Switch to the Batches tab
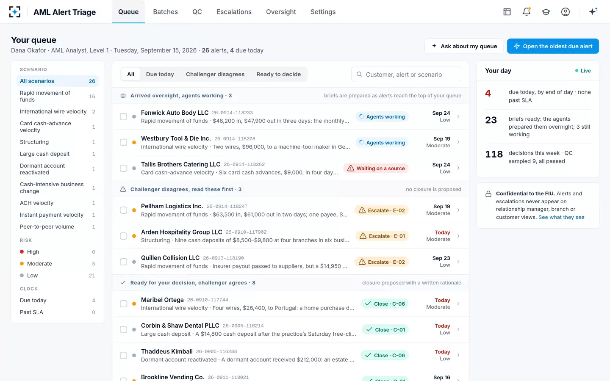This screenshot has height=381, width=610. point(166,12)
